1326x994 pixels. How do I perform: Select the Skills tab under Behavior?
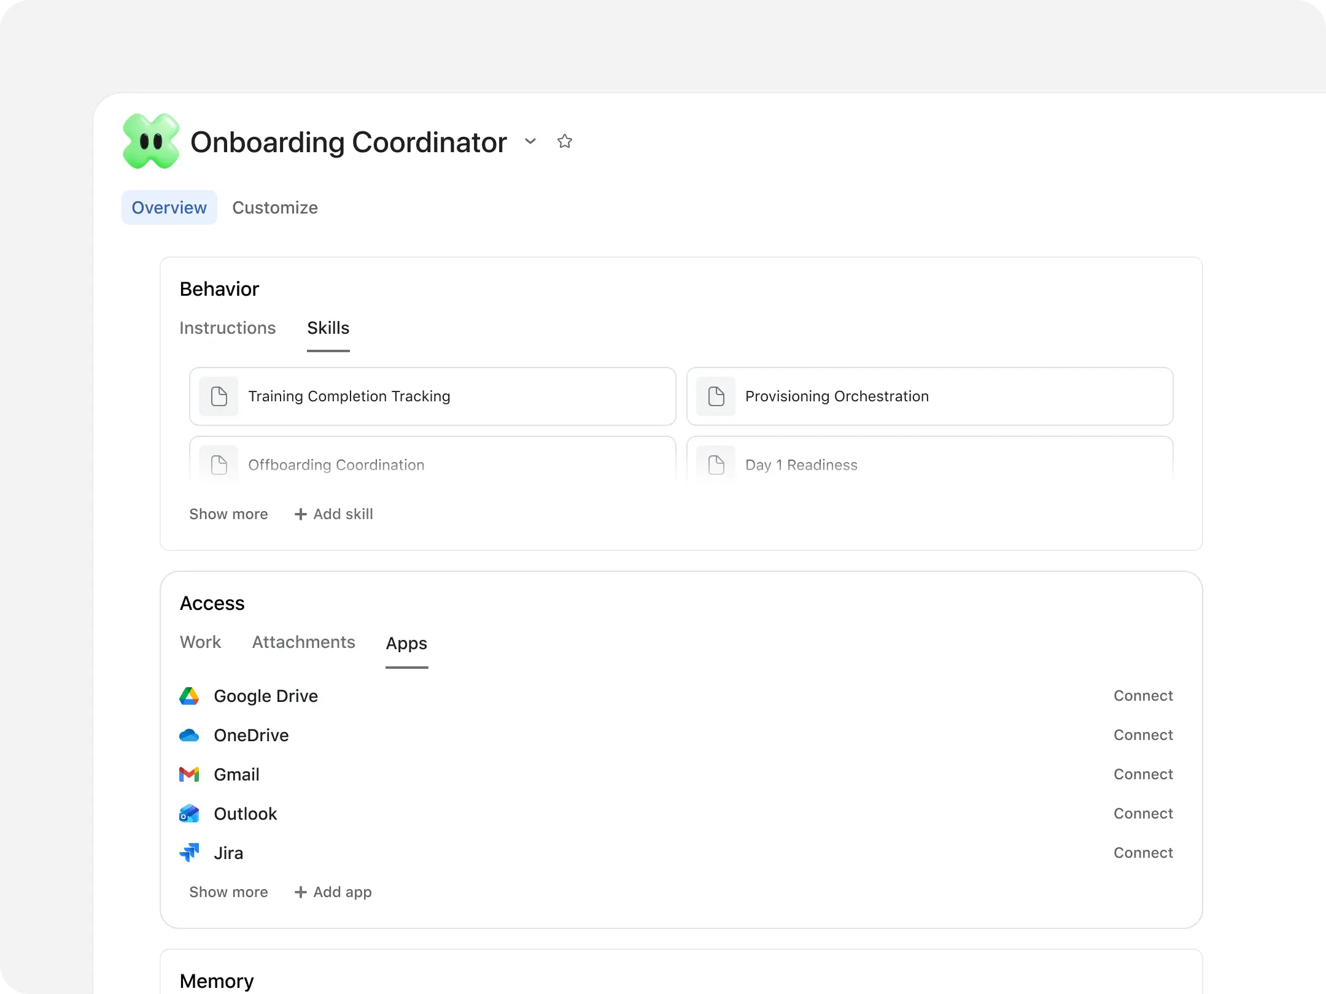tap(328, 328)
